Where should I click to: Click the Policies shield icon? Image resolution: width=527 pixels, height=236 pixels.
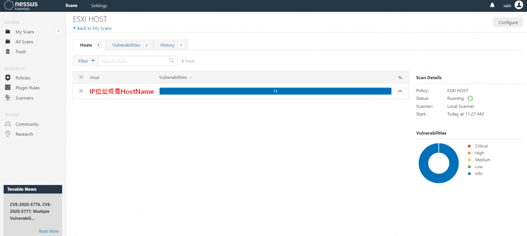(8, 78)
